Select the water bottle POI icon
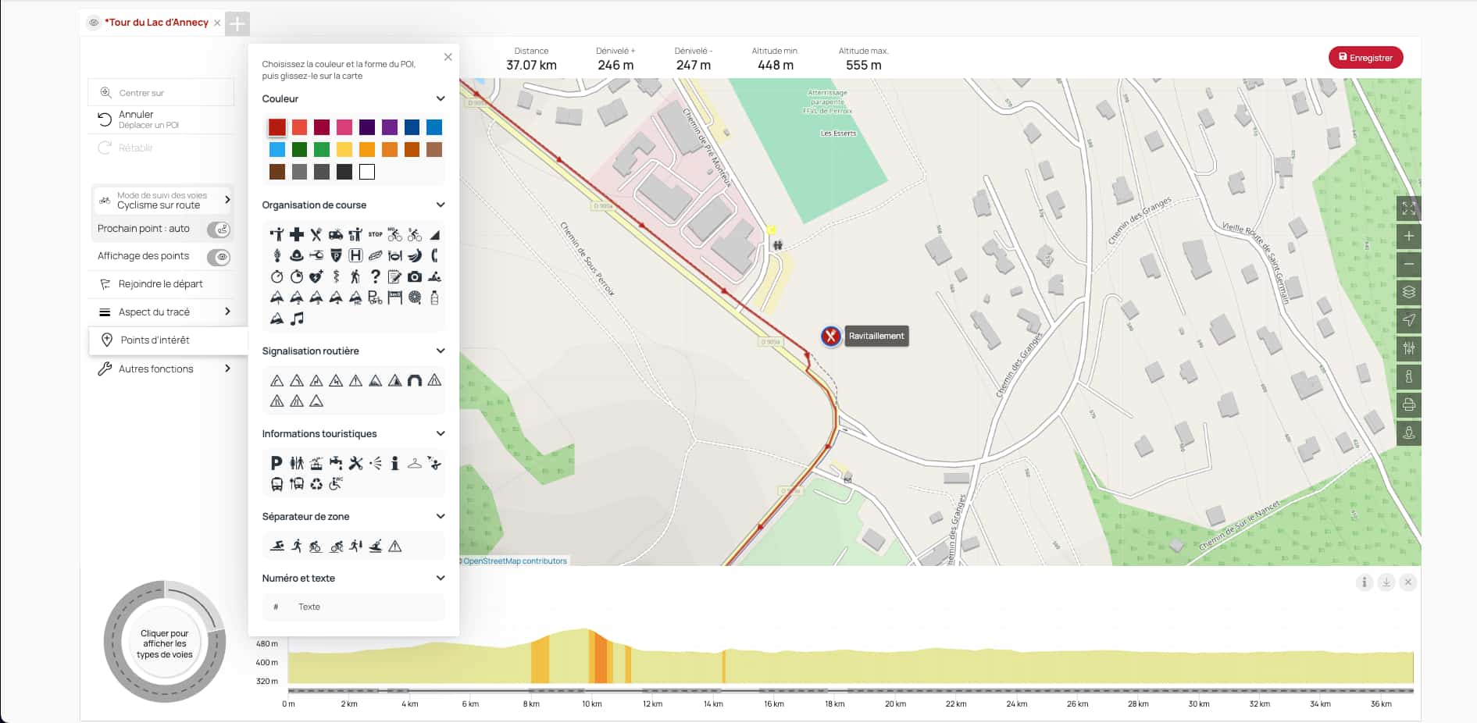1477x723 pixels. tap(434, 297)
